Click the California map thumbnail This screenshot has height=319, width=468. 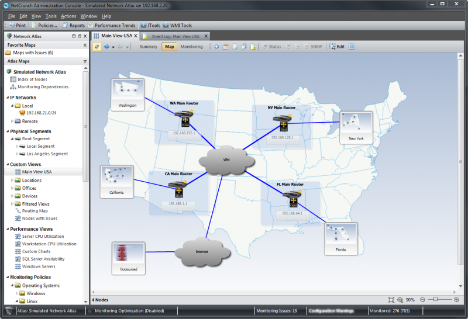(116, 182)
